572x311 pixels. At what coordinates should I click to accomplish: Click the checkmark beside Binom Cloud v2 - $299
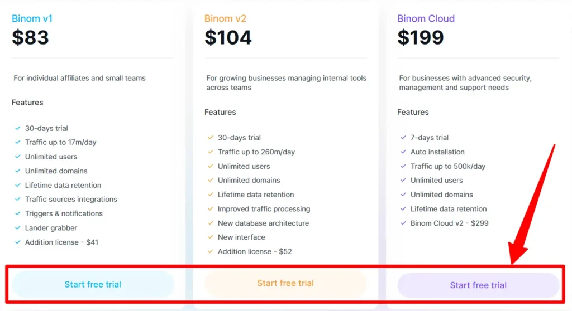pyautogui.click(x=403, y=223)
